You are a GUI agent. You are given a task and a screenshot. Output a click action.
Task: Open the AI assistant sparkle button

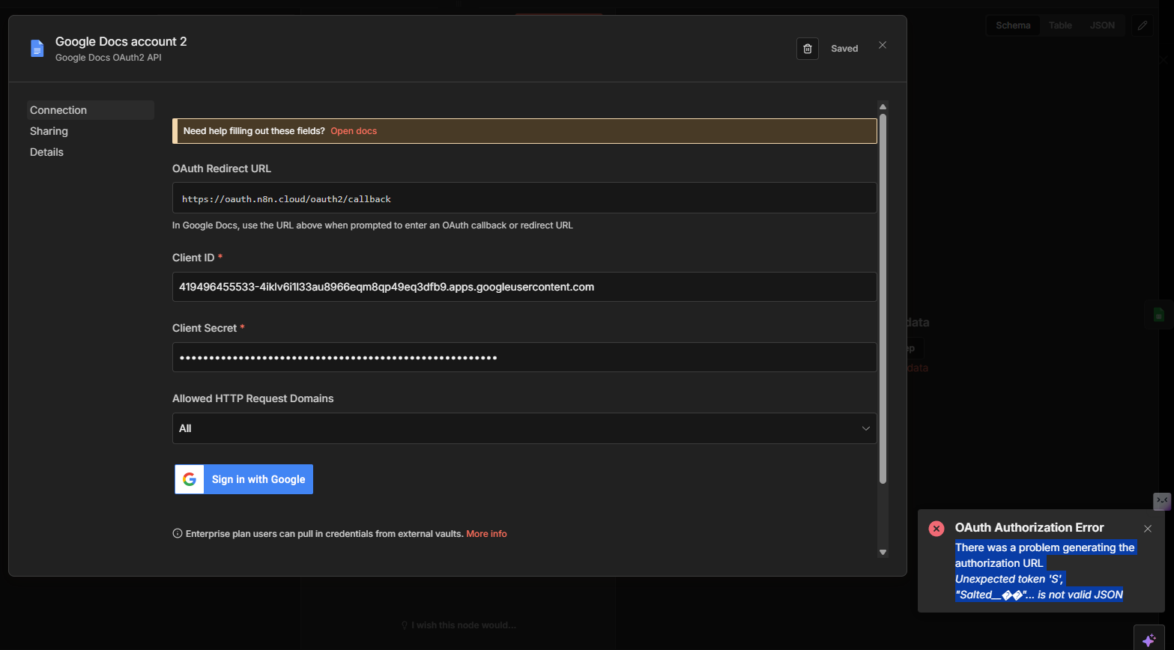pyautogui.click(x=1149, y=639)
